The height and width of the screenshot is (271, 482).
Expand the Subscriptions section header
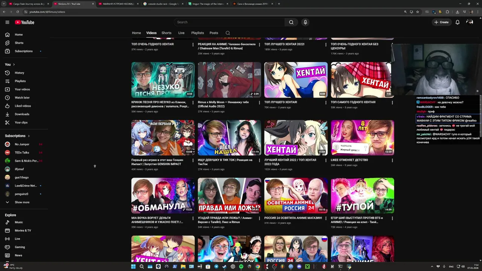(17, 136)
